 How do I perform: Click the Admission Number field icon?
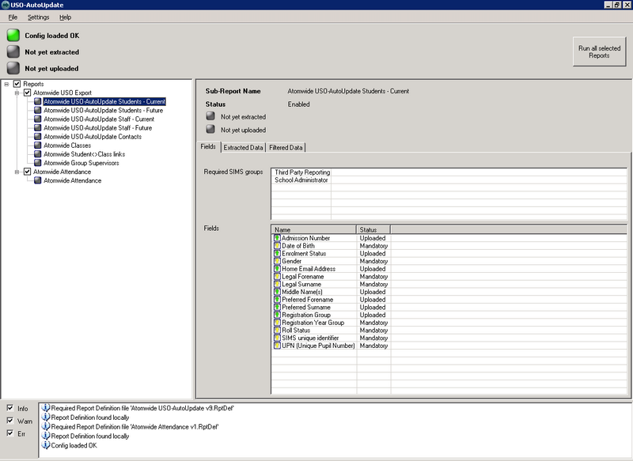click(x=277, y=238)
